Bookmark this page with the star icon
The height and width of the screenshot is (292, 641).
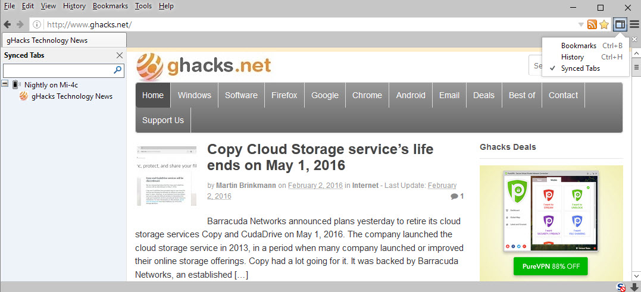[604, 24]
